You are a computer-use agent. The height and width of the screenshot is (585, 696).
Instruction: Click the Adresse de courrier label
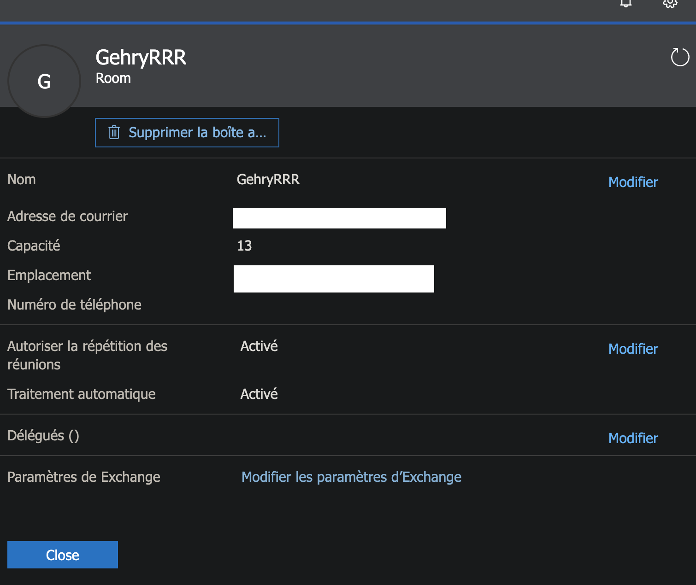coord(68,216)
